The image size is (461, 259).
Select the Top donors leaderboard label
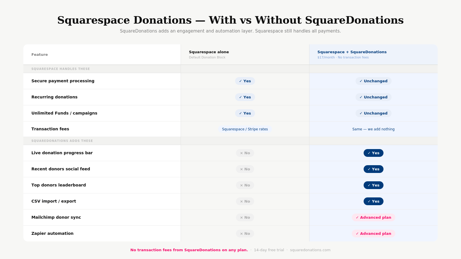pos(59,185)
